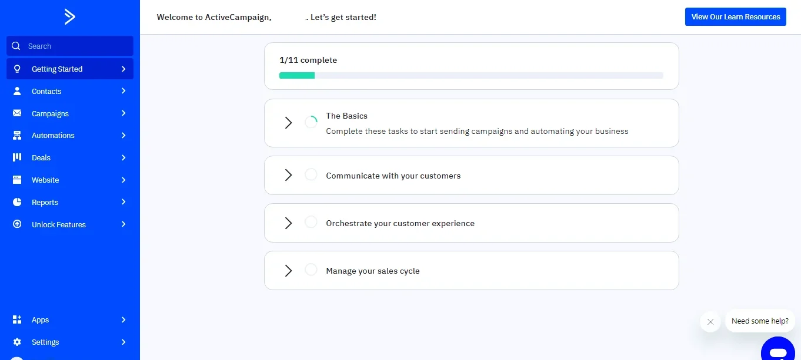
Task: Click the Getting Started lightbulb icon
Action: click(x=17, y=69)
